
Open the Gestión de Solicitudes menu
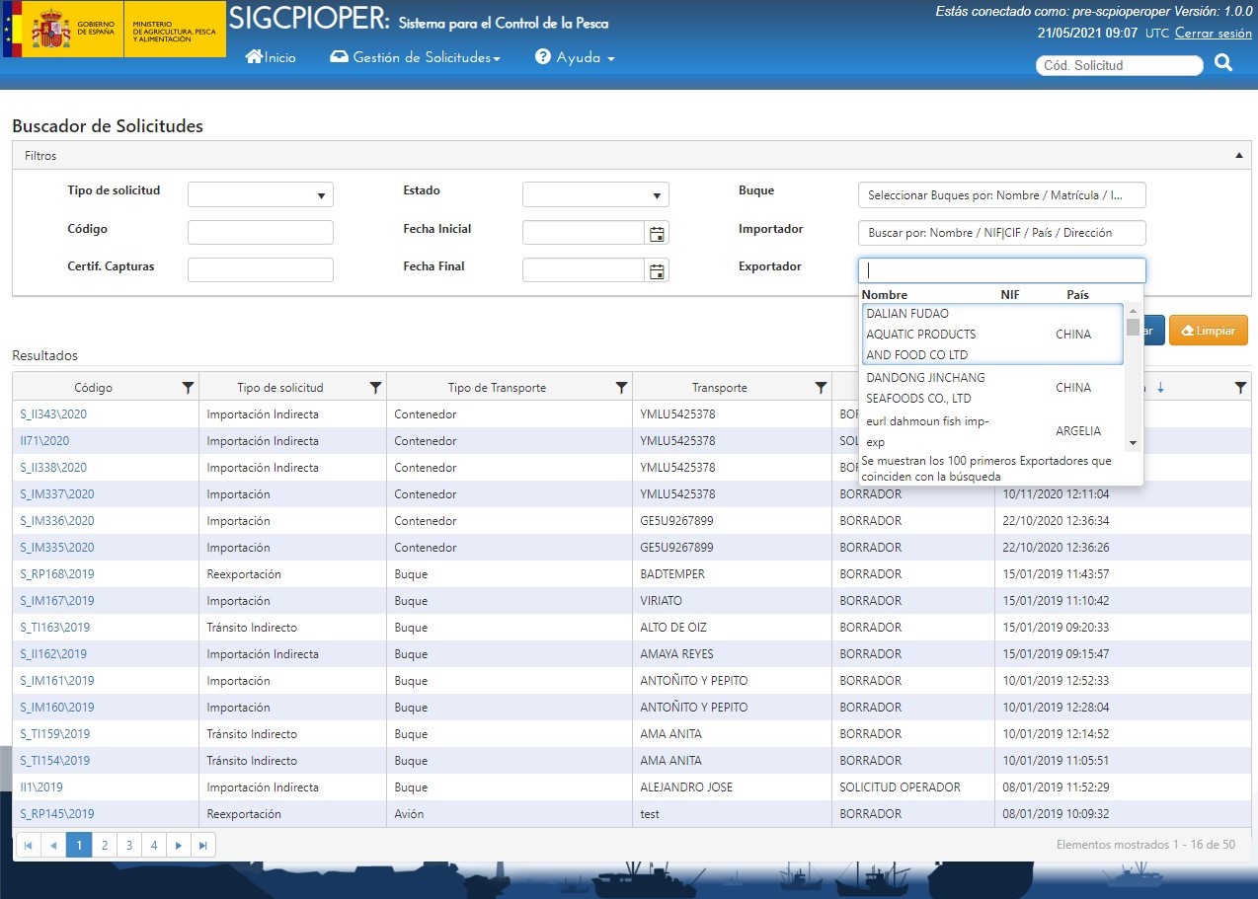point(415,58)
